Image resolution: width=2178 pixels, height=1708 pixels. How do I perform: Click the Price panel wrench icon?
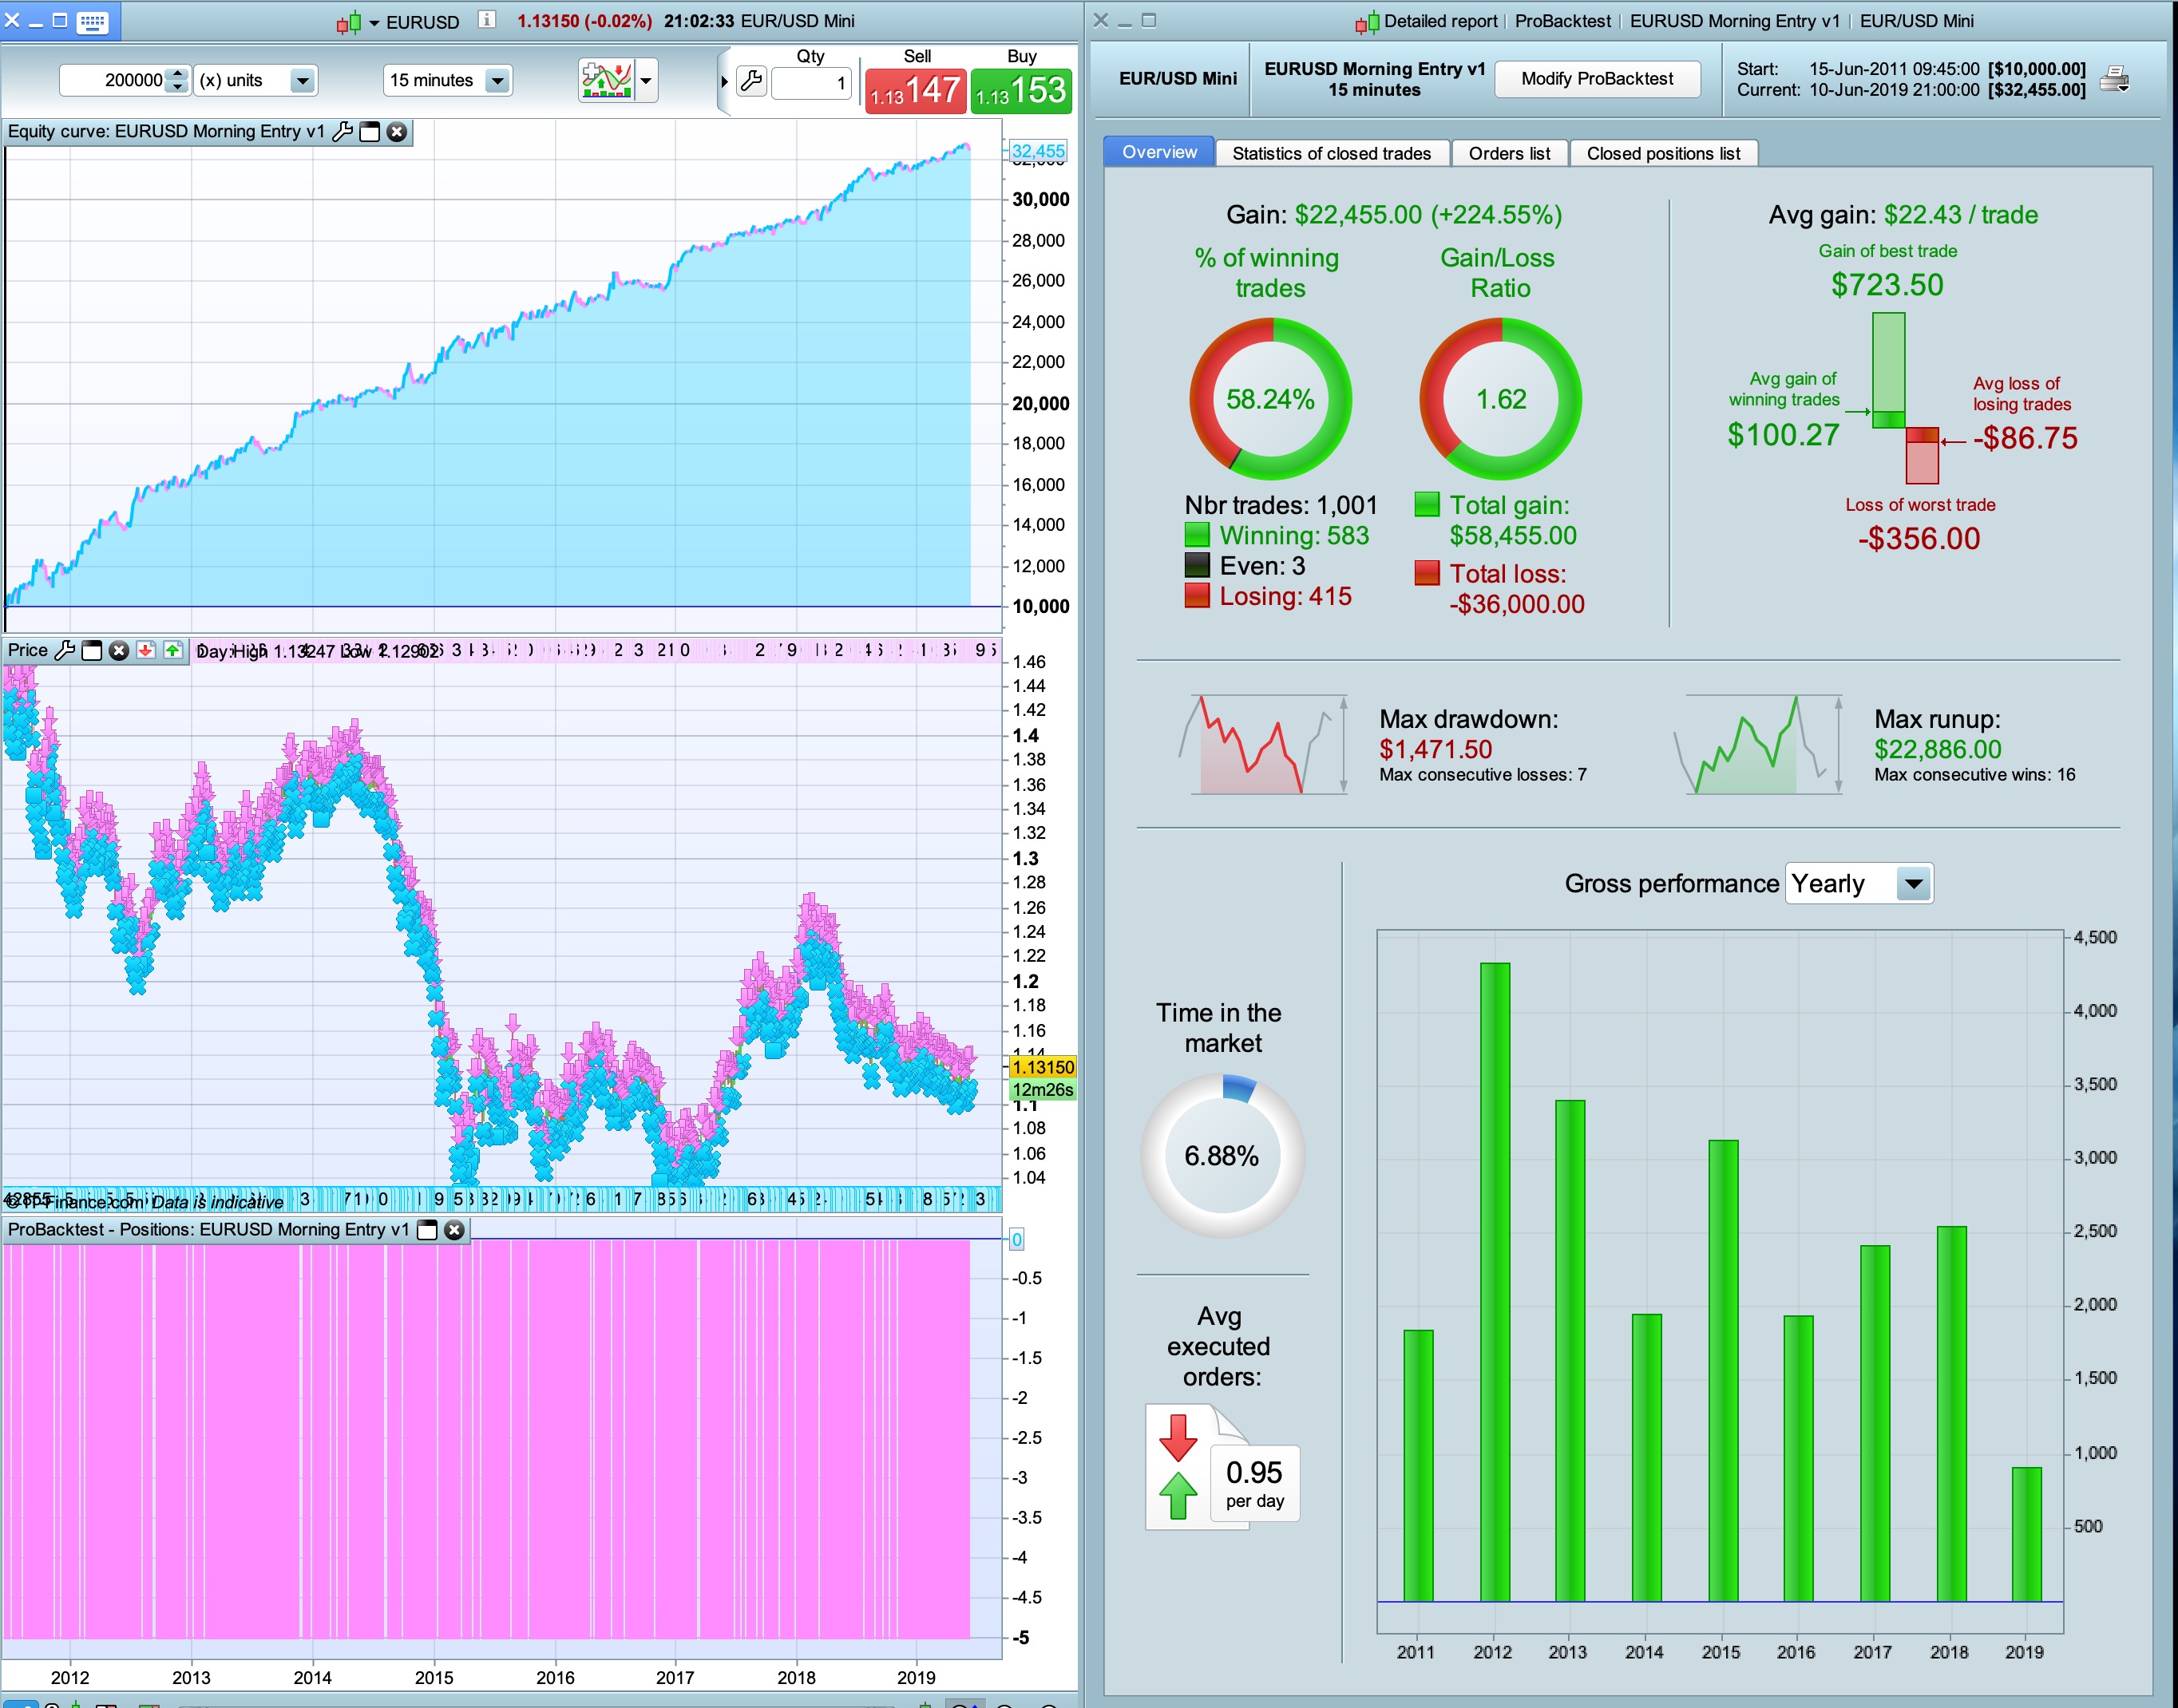[65, 651]
